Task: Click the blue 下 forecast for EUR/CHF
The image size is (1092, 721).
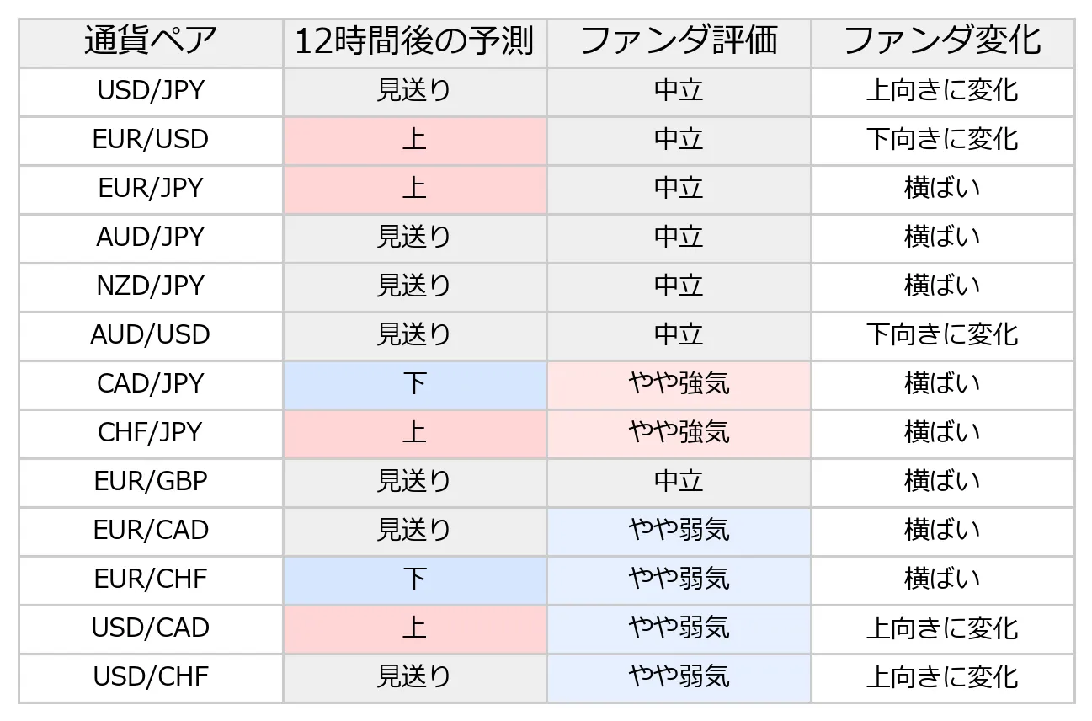Action: click(x=414, y=579)
